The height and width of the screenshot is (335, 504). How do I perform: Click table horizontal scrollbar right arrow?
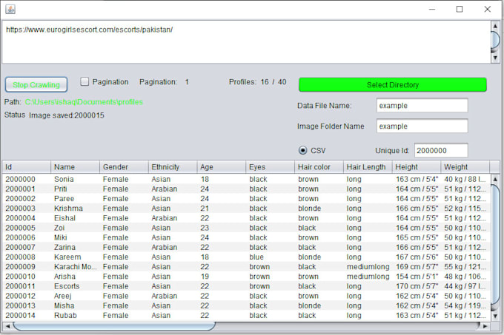click(485, 326)
